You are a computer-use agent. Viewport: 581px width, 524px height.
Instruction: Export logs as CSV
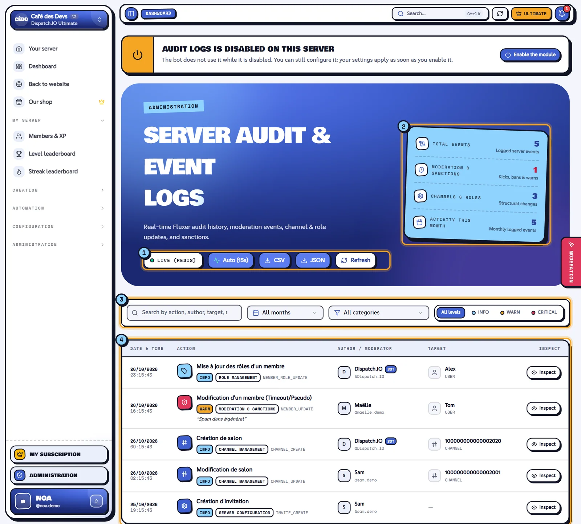275,260
